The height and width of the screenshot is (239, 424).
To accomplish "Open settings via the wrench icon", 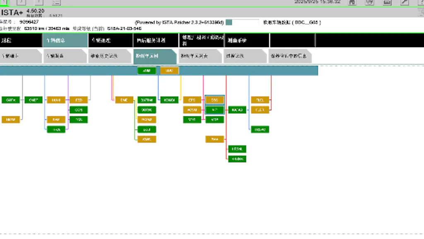I will pos(404,2).
